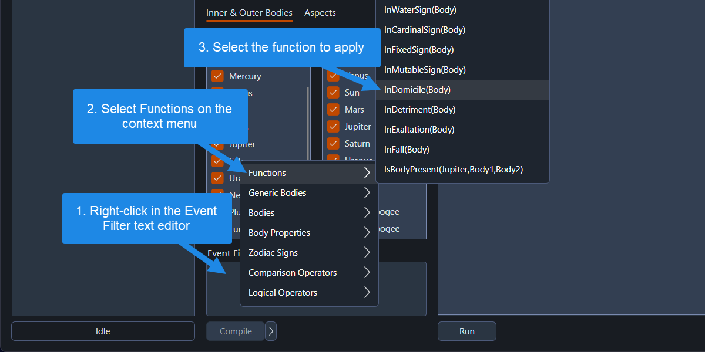The height and width of the screenshot is (352, 705).
Task: Expand the Generic Bodies submenu
Action: pos(277,192)
